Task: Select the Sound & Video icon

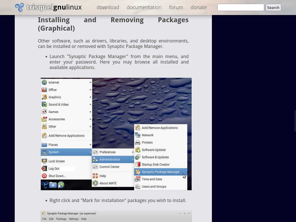Action: click(44, 104)
